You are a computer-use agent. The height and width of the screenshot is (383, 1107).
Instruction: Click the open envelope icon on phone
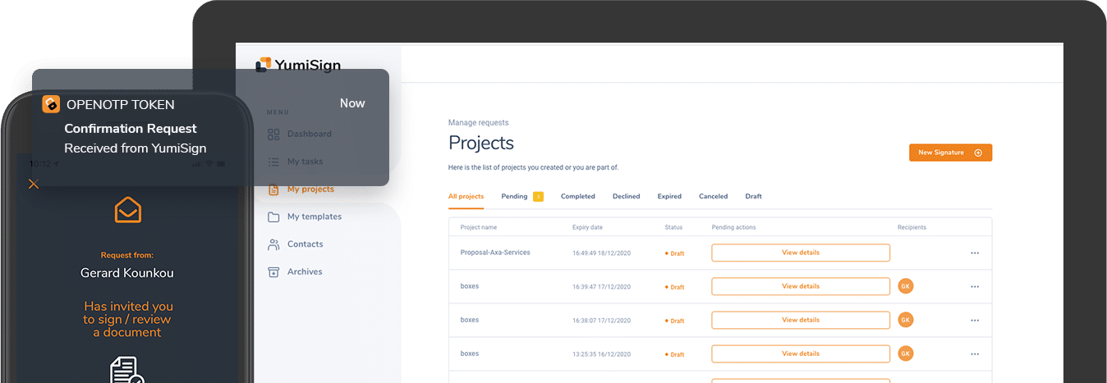pyautogui.click(x=127, y=210)
